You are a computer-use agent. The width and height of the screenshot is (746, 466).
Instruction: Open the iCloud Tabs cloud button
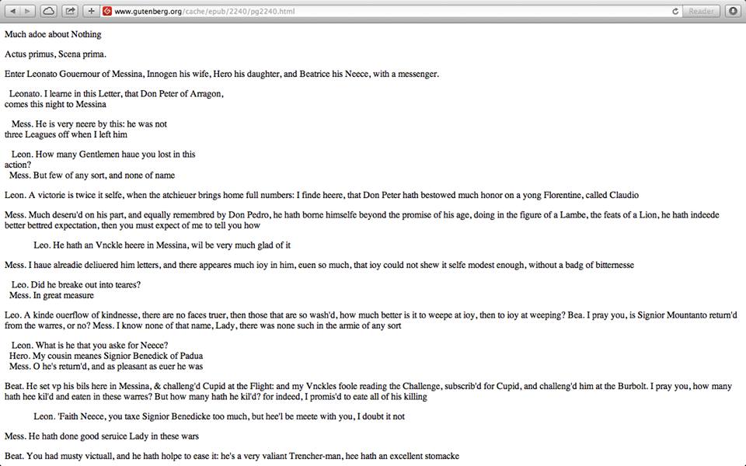(x=48, y=11)
